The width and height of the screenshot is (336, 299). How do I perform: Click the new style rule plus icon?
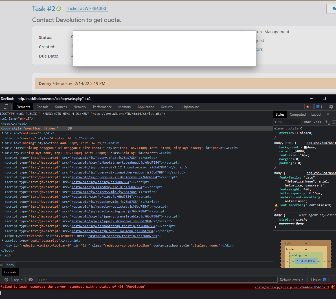click(326, 122)
